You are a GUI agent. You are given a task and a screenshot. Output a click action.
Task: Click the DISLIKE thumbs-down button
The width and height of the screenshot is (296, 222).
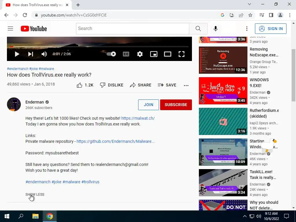coord(112,85)
